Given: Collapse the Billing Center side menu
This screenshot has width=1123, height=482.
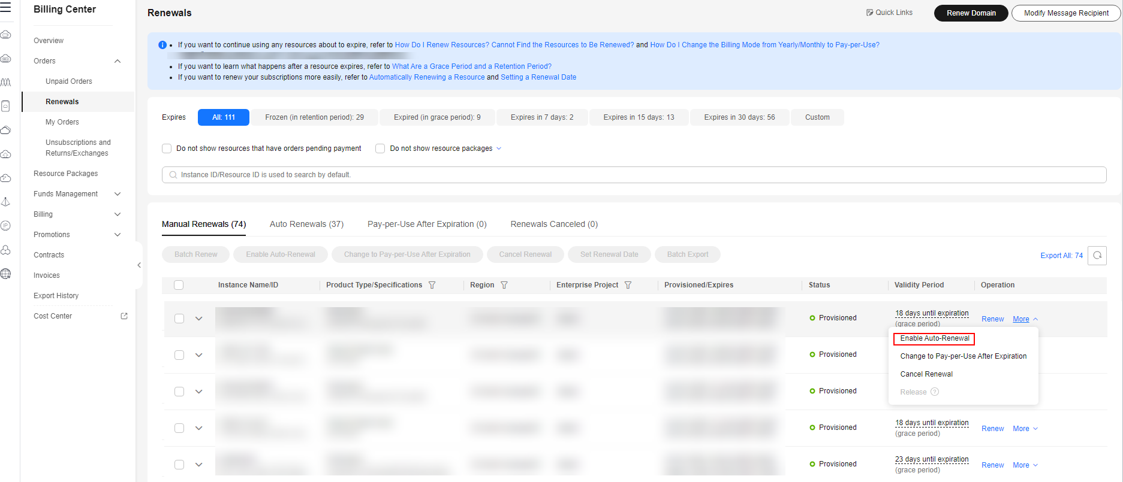Looking at the screenshot, I should (x=139, y=265).
